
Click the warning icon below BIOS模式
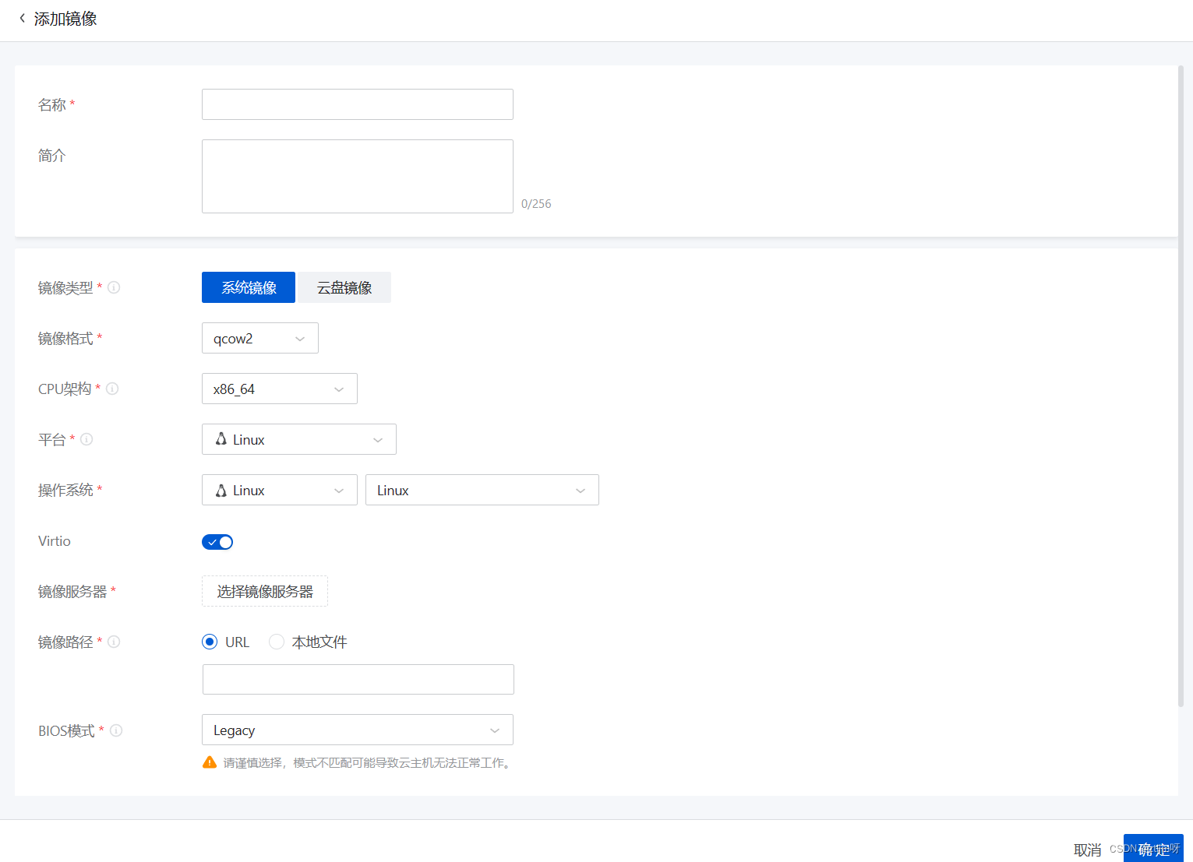(x=209, y=762)
